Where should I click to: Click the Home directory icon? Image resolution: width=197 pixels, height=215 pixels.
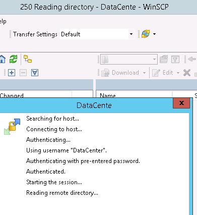(x=3, y=59)
